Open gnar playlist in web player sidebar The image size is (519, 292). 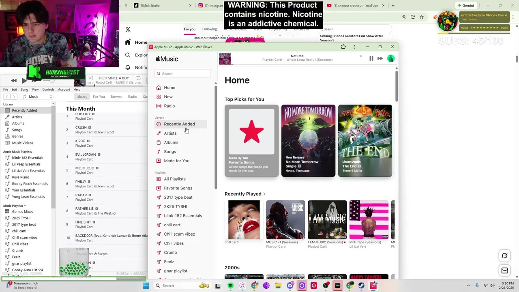(180, 271)
